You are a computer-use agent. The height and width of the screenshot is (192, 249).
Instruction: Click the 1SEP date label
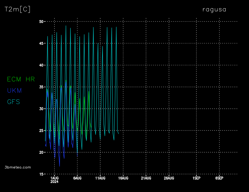click(x=196, y=178)
